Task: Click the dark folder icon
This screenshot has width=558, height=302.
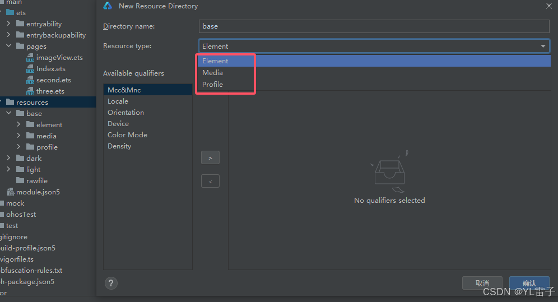Action: tap(20, 159)
